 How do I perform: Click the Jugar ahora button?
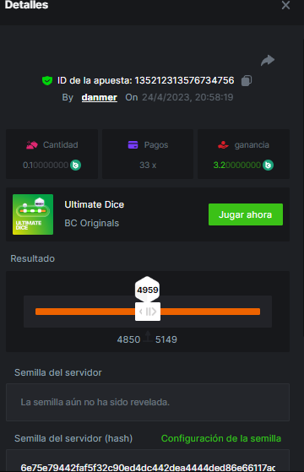pyautogui.click(x=246, y=214)
